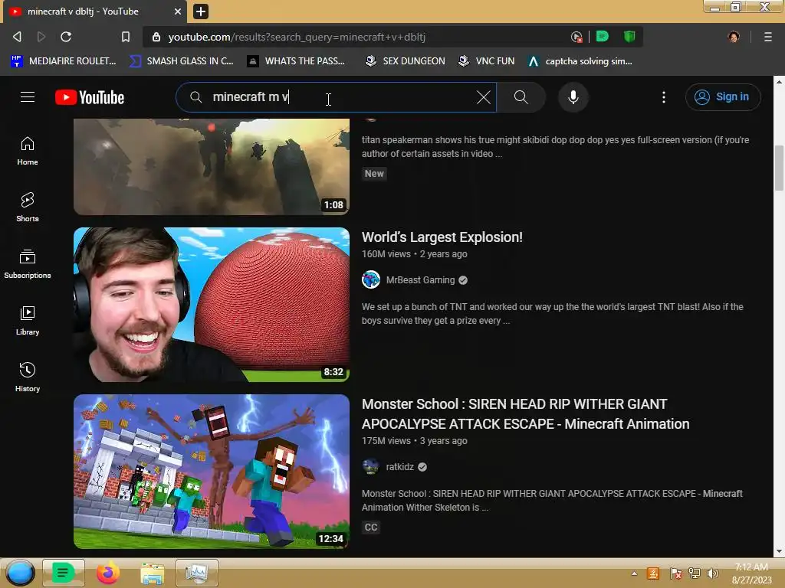
Task: Click the magnifier search button
Action: click(x=521, y=97)
